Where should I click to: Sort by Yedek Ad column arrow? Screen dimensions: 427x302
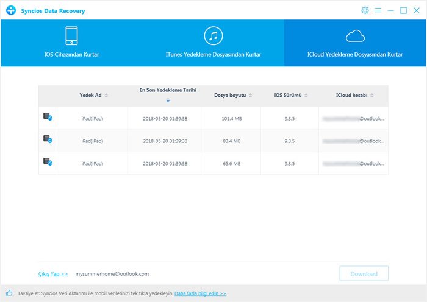point(106,95)
